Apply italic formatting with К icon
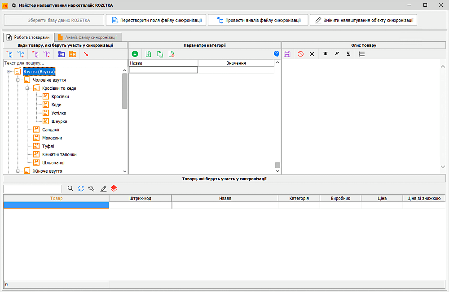The height and width of the screenshot is (292, 449). coord(337,54)
